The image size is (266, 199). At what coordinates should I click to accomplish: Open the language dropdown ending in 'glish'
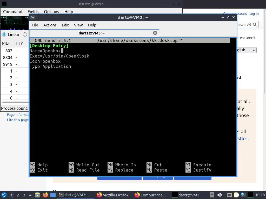pos(247,50)
